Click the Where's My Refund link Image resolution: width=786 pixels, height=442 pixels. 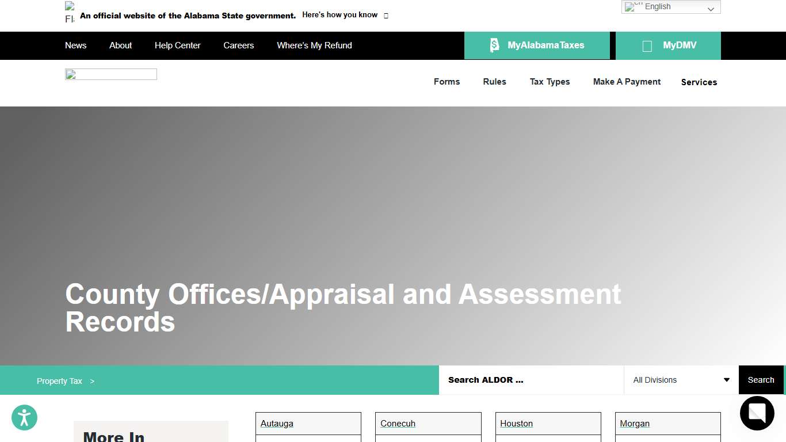pyautogui.click(x=314, y=45)
